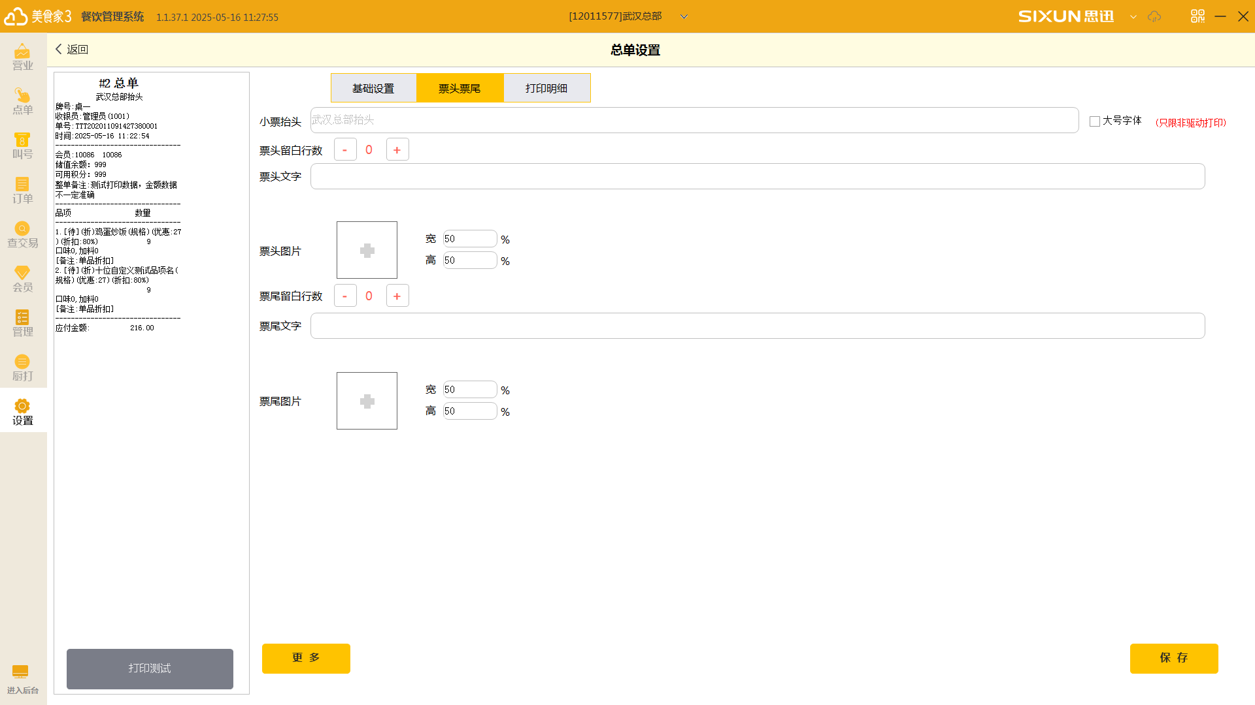1255x705 pixels.
Task: Add a 票尾图片 footer image
Action: pyautogui.click(x=367, y=401)
